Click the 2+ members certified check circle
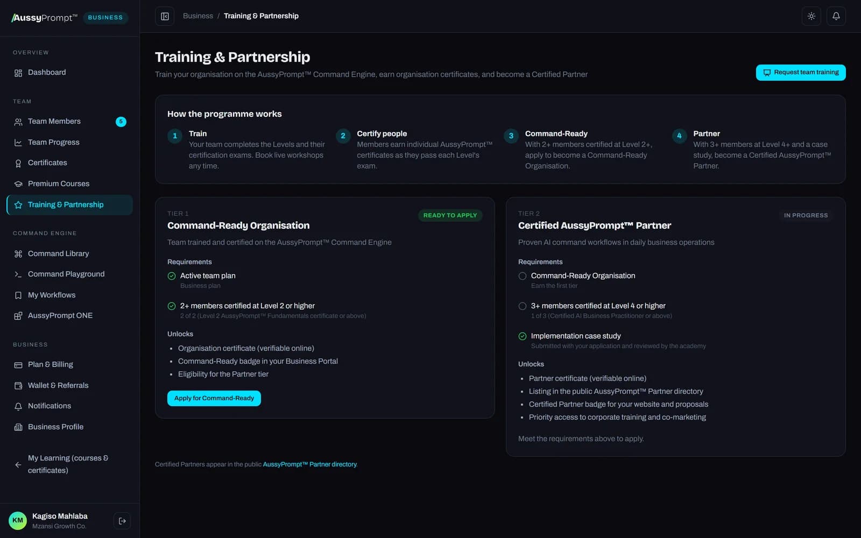The height and width of the screenshot is (538, 861). point(172,306)
